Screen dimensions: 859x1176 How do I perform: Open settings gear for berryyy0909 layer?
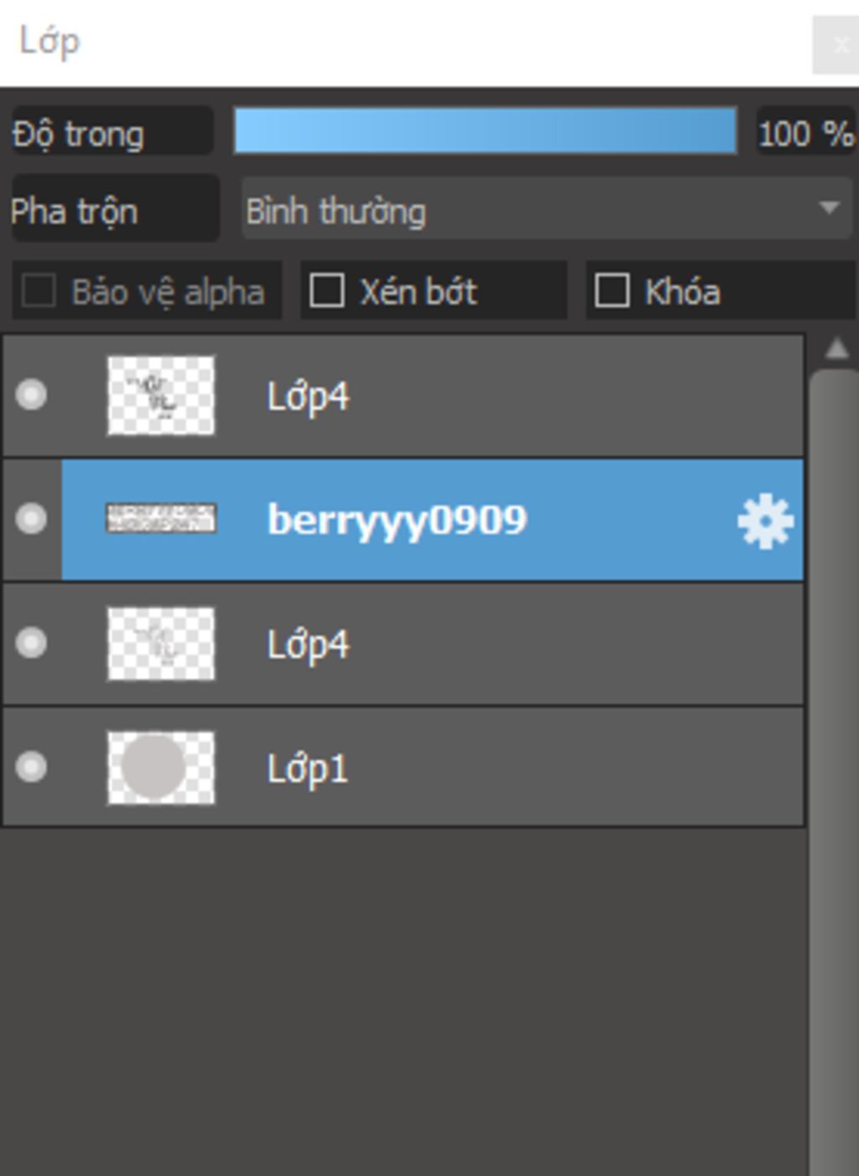pos(765,521)
